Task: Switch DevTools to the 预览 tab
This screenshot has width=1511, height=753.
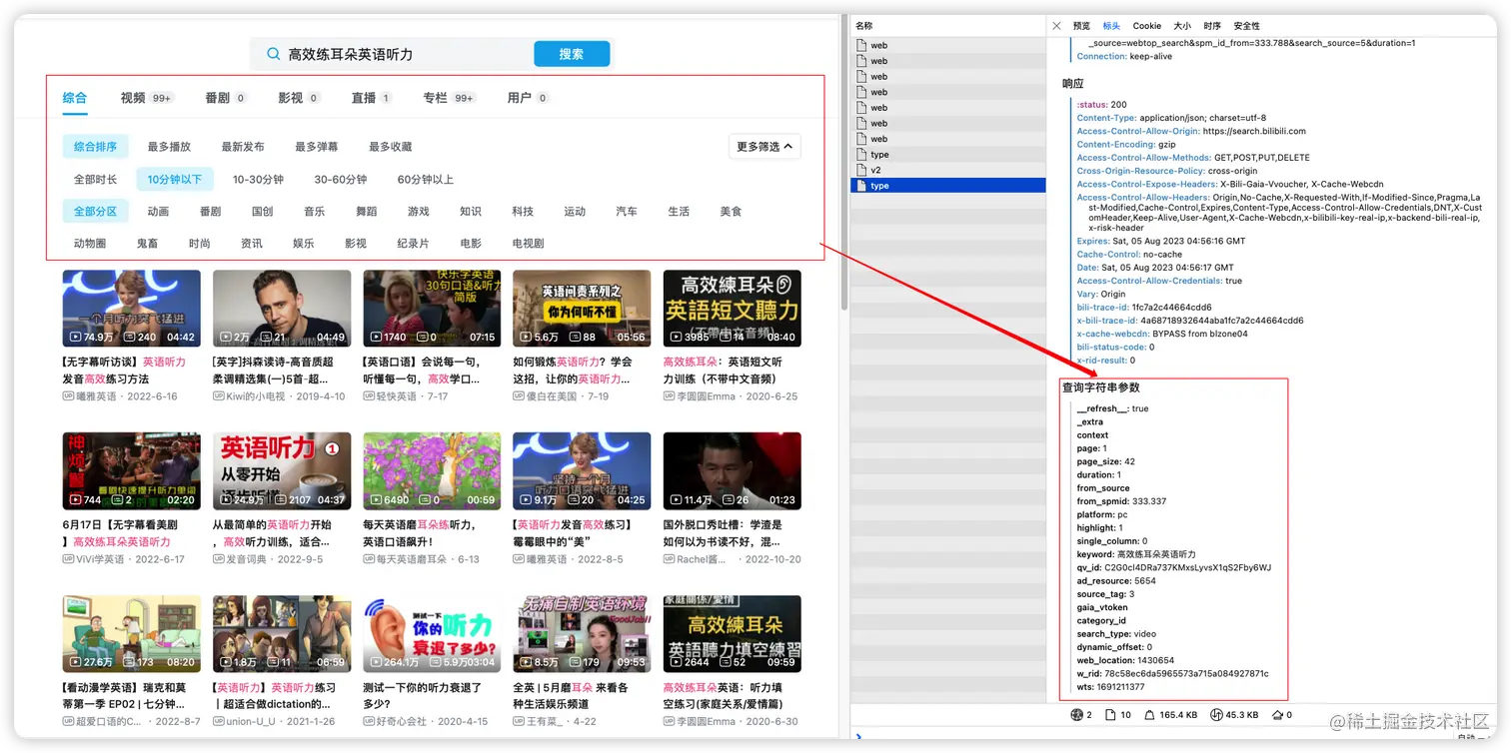Action: point(1081,26)
